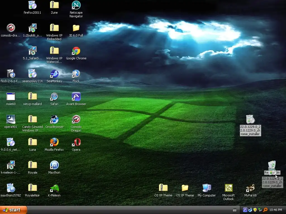The width and height of the screenshot is (286, 214).
Task: Launch the Google Chrome shortcut
Action: click(x=76, y=51)
